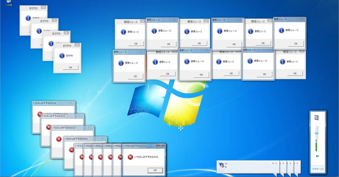Click the flag error icon in notification balloon
This screenshot has height=177, width=339.
click(x=221, y=165)
